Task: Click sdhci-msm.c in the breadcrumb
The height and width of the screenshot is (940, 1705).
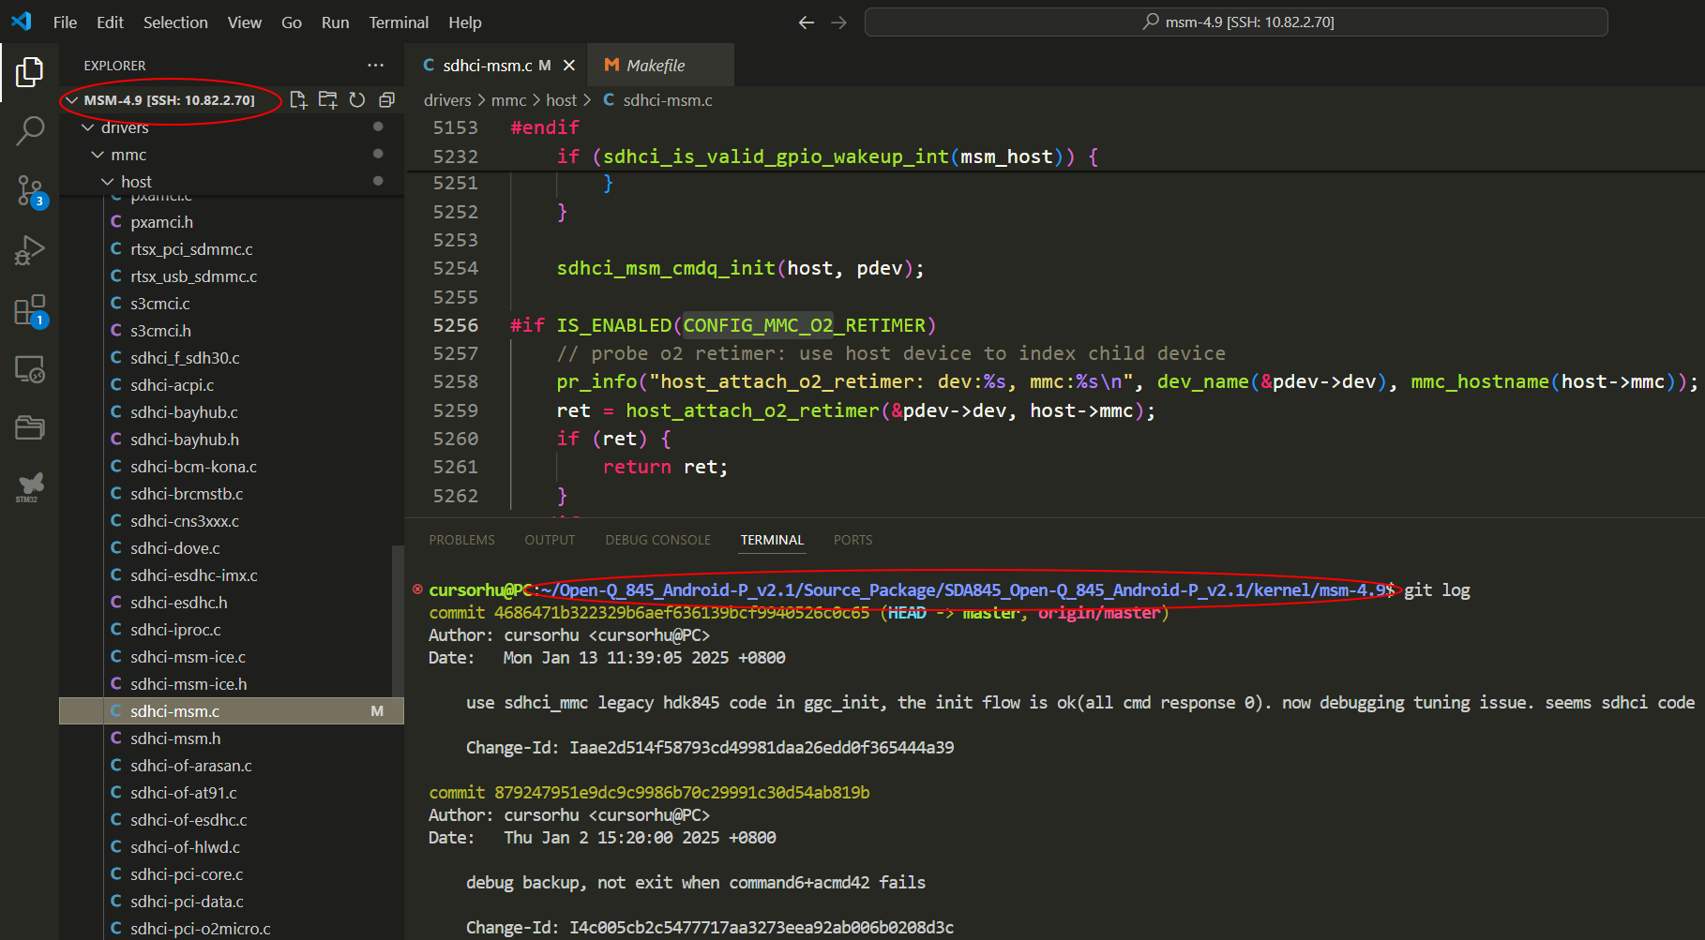Action: (668, 100)
